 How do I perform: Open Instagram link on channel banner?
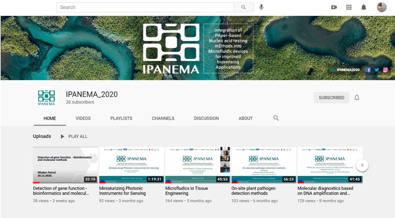tap(385, 70)
